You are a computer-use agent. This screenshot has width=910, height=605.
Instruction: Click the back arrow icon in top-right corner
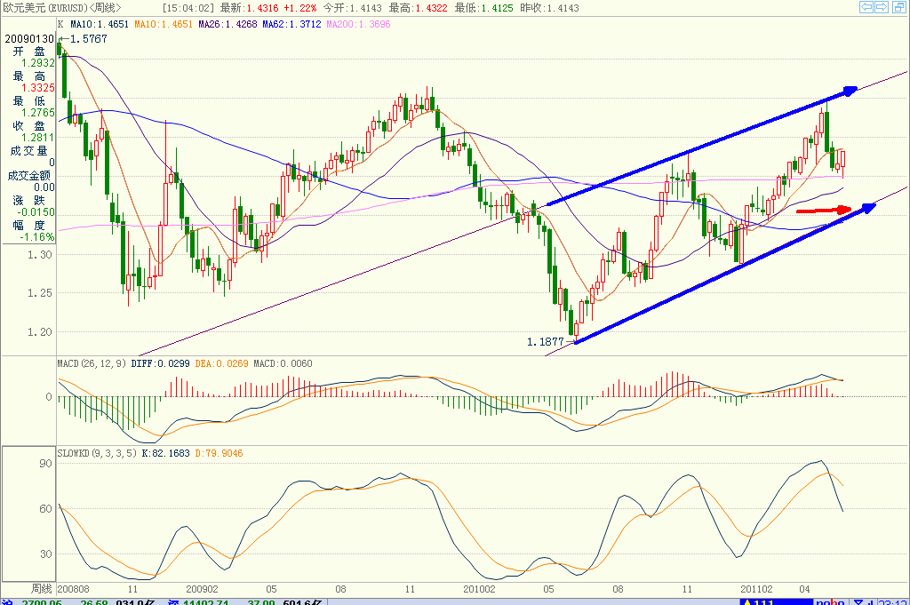click(866, 7)
